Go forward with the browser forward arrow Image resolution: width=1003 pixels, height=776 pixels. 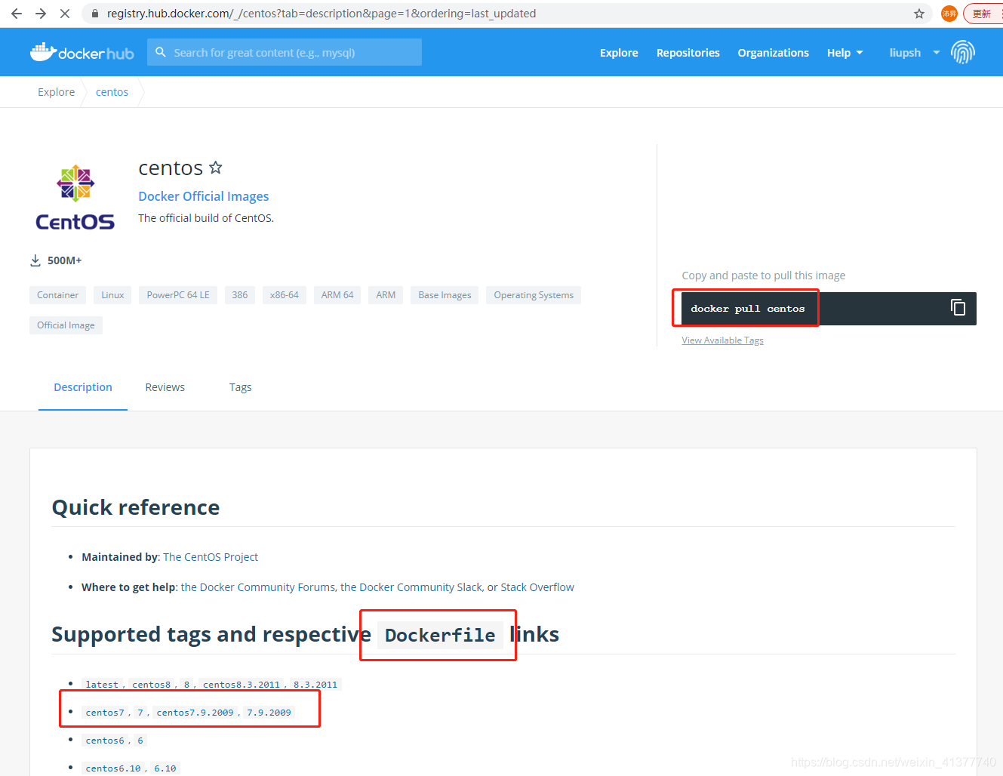[x=41, y=14]
